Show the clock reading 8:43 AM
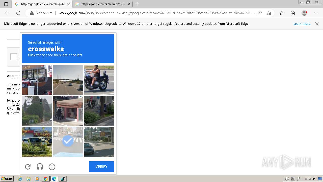Image resolution: width=323 pixels, height=182 pixels. click(310, 179)
